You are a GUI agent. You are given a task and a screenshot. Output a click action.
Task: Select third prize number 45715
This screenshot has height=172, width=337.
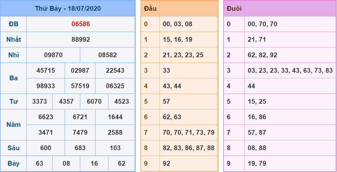(x=46, y=71)
